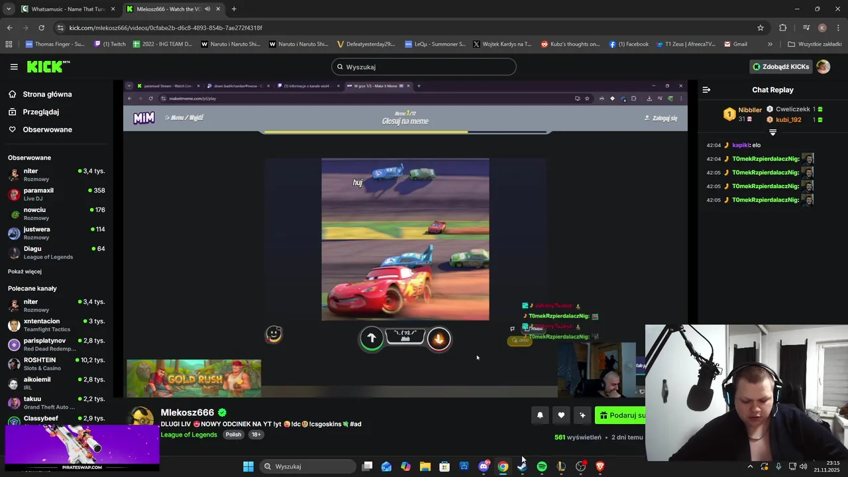
Task: Open the League of Legends category link
Action: (x=189, y=435)
